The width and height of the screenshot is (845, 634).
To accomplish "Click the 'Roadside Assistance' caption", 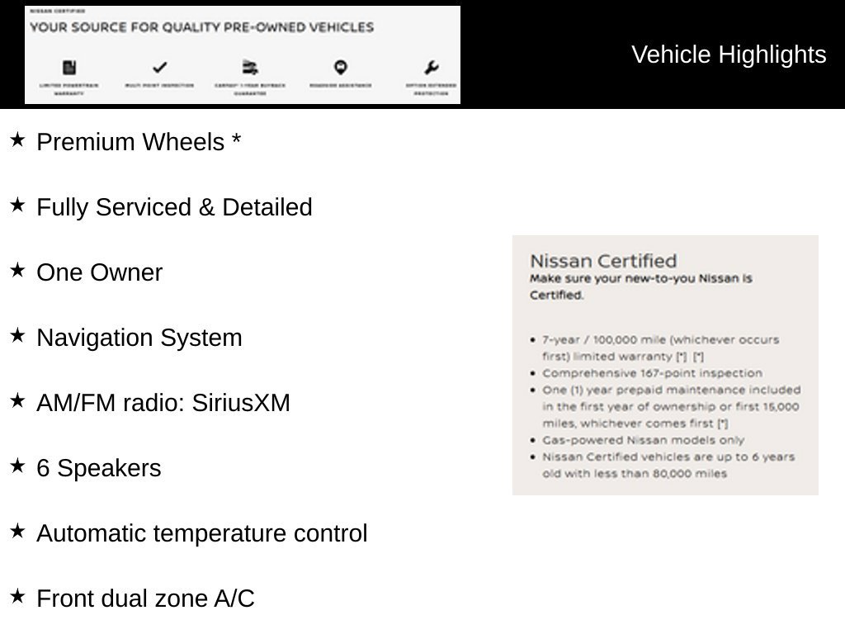I will 340,85.
